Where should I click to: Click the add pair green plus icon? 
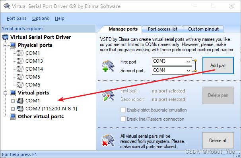click(108, 66)
